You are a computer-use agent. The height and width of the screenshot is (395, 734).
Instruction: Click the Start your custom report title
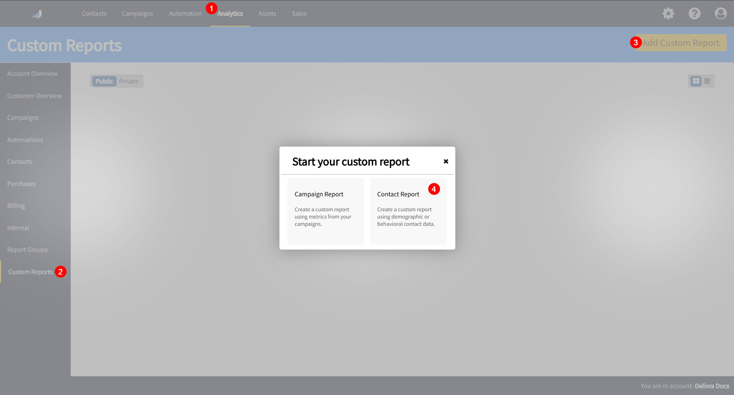pos(351,162)
